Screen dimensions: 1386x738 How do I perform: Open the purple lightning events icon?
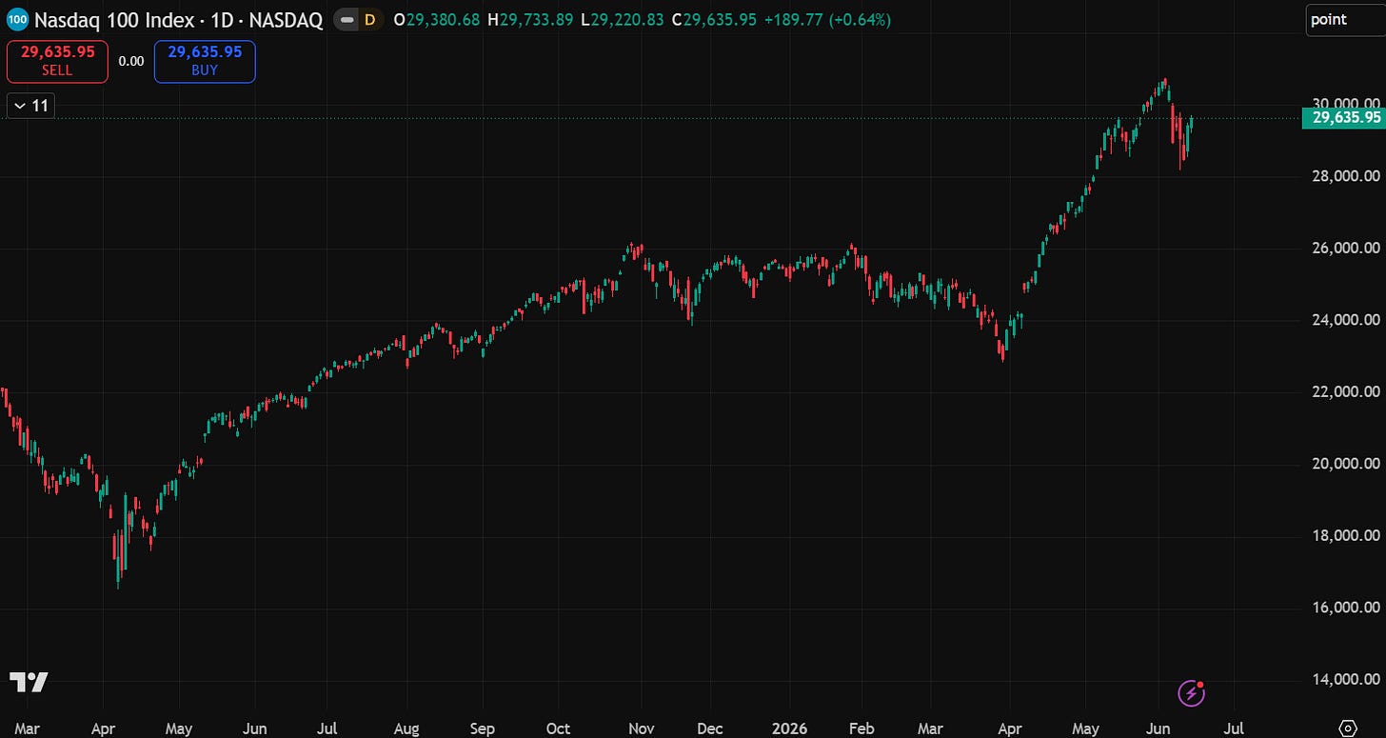[x=1192, y=693]
